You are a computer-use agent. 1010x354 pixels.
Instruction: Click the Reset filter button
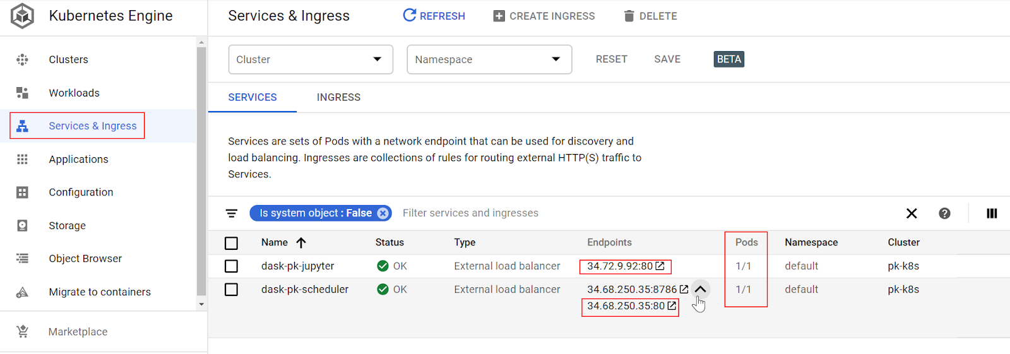pos(612,59)
